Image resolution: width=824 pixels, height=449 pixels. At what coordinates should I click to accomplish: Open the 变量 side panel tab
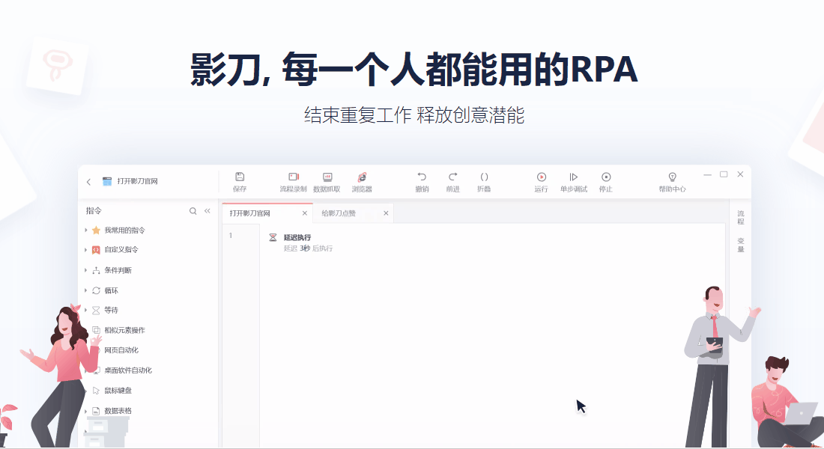click(740, 245)
